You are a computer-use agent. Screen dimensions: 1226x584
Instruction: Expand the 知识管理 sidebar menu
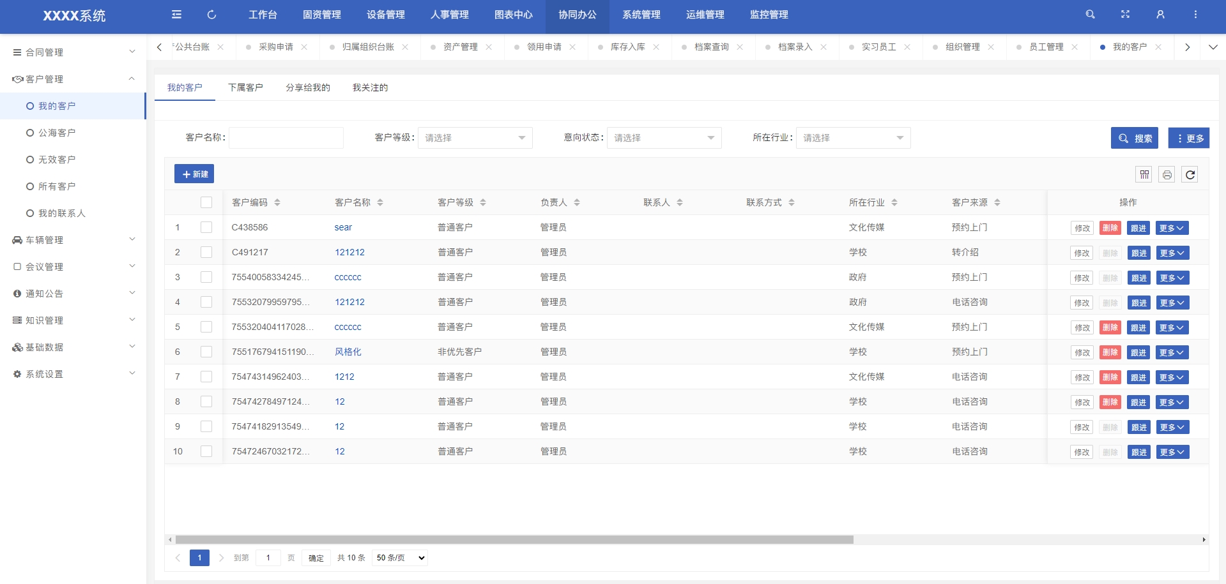click(x=73, y=320)
